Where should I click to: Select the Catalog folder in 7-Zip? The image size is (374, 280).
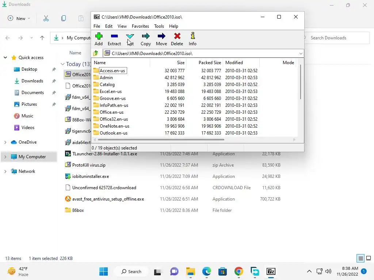coord(107,84)
